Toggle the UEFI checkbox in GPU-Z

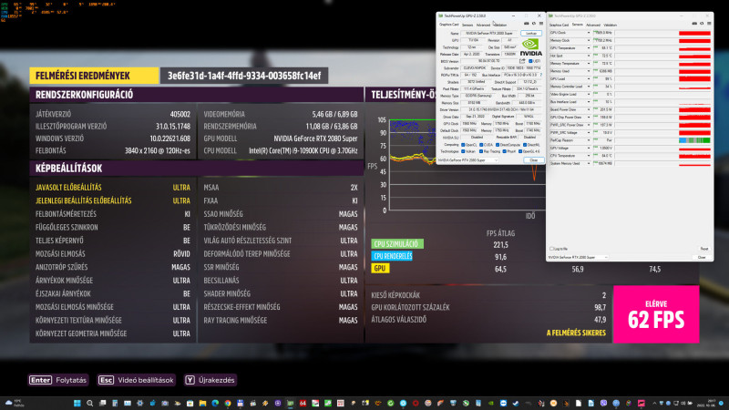(x=530, y=61)
